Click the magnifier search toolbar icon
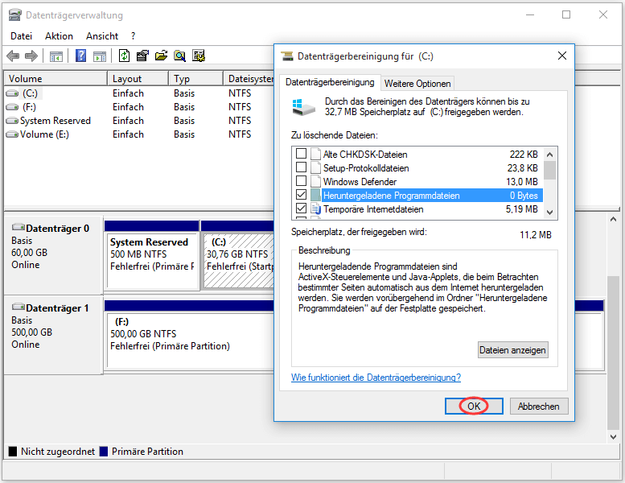 [x=179, y=56]
